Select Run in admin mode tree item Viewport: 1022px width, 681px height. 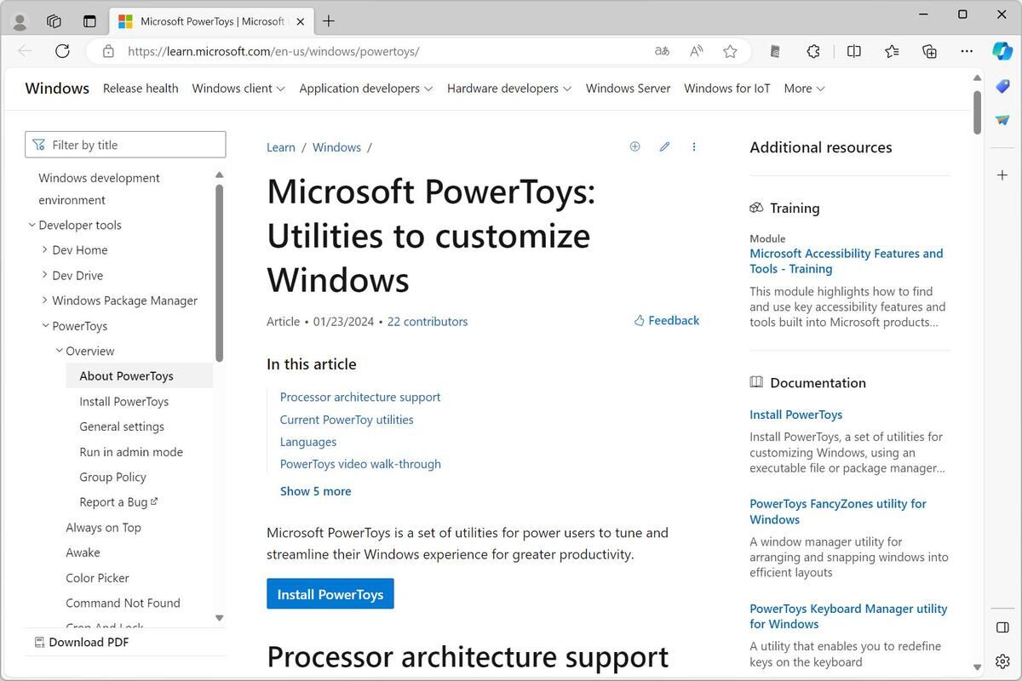point(131,452)
